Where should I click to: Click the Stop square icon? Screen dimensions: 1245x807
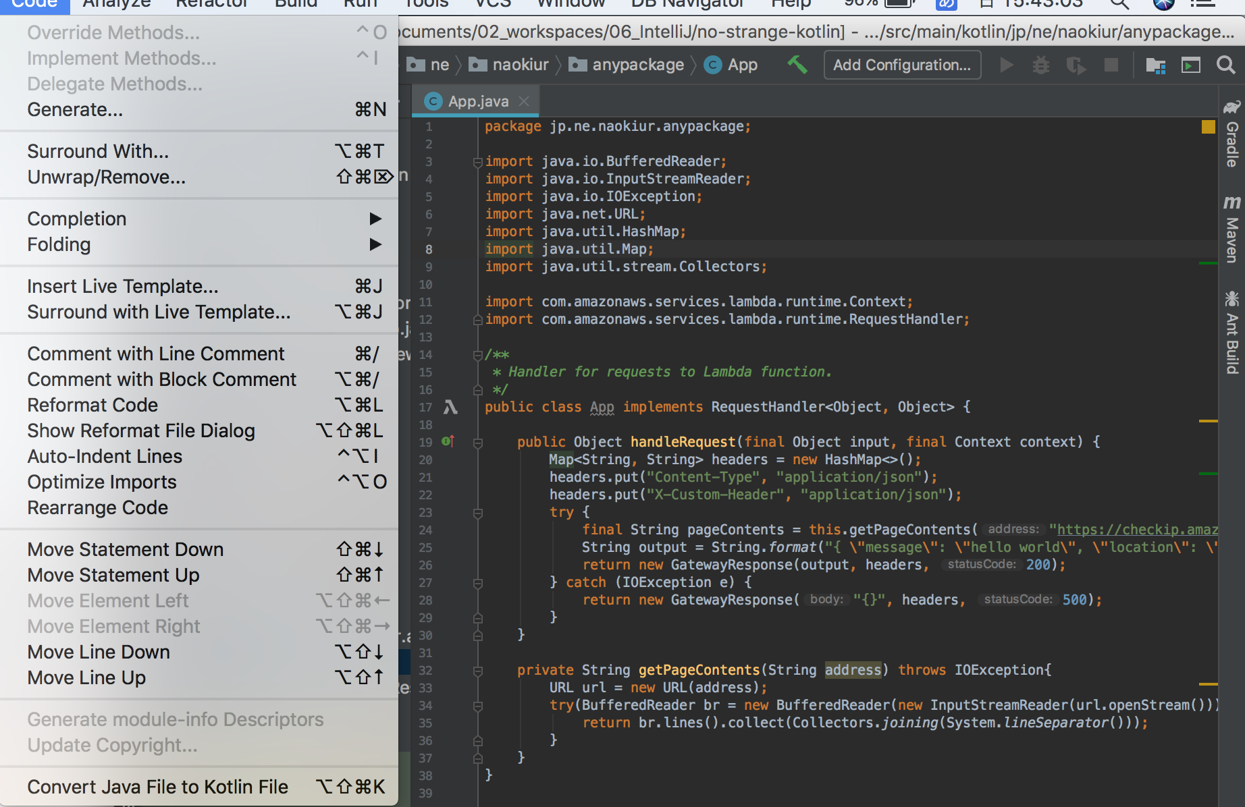tap(1111, 65)
